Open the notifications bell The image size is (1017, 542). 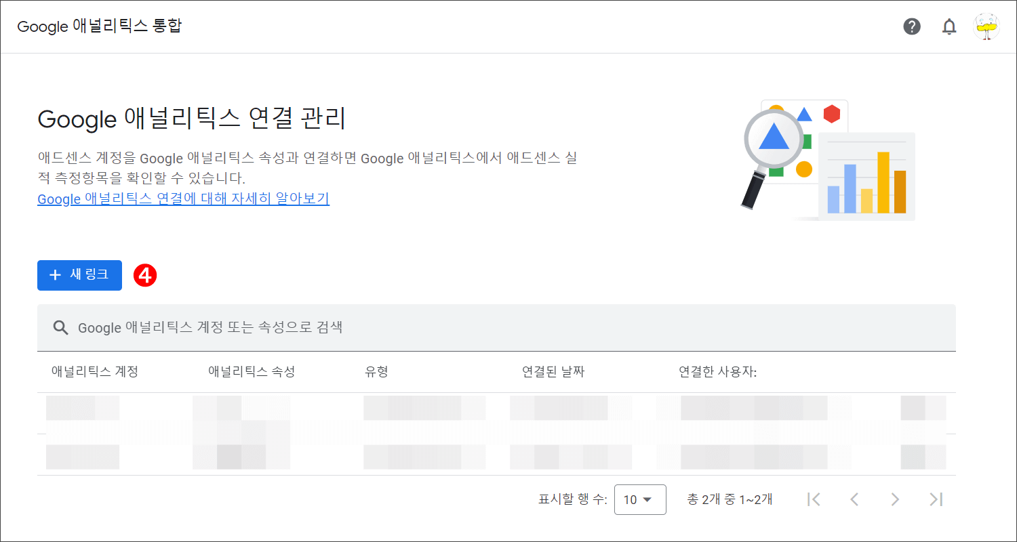click(x=949, y=26)
